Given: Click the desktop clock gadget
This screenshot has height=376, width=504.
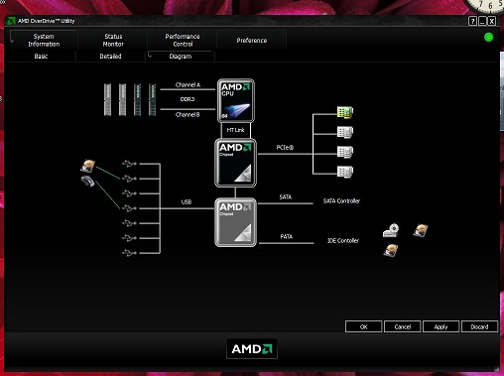Looking at the screenshot, I should click(x=486, y=7).
